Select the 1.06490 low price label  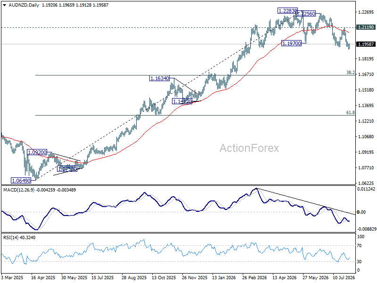pos(21,181)
